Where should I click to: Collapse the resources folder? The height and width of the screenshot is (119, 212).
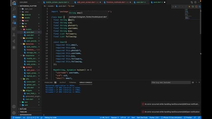coord(29,44)
